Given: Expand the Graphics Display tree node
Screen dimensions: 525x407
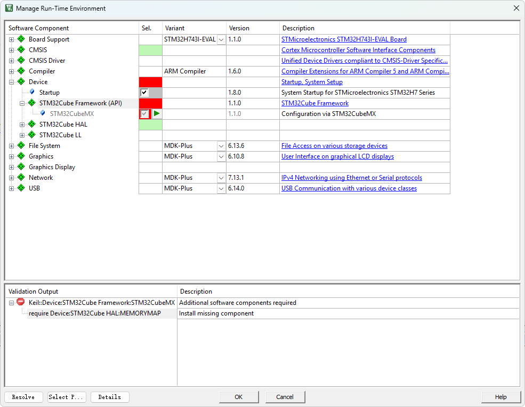Looking at the screenshot, I should pyautogui.click(x=11, y=167).
